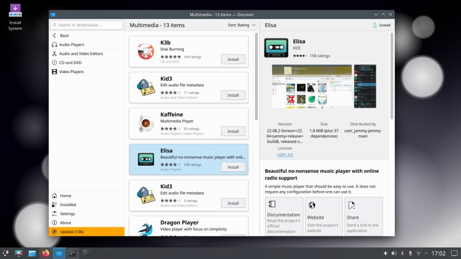Image resolution: width=461 pixels, height=259 pixels.
Task: Click the Search in Multimedia field
Action: pos(86,25)
